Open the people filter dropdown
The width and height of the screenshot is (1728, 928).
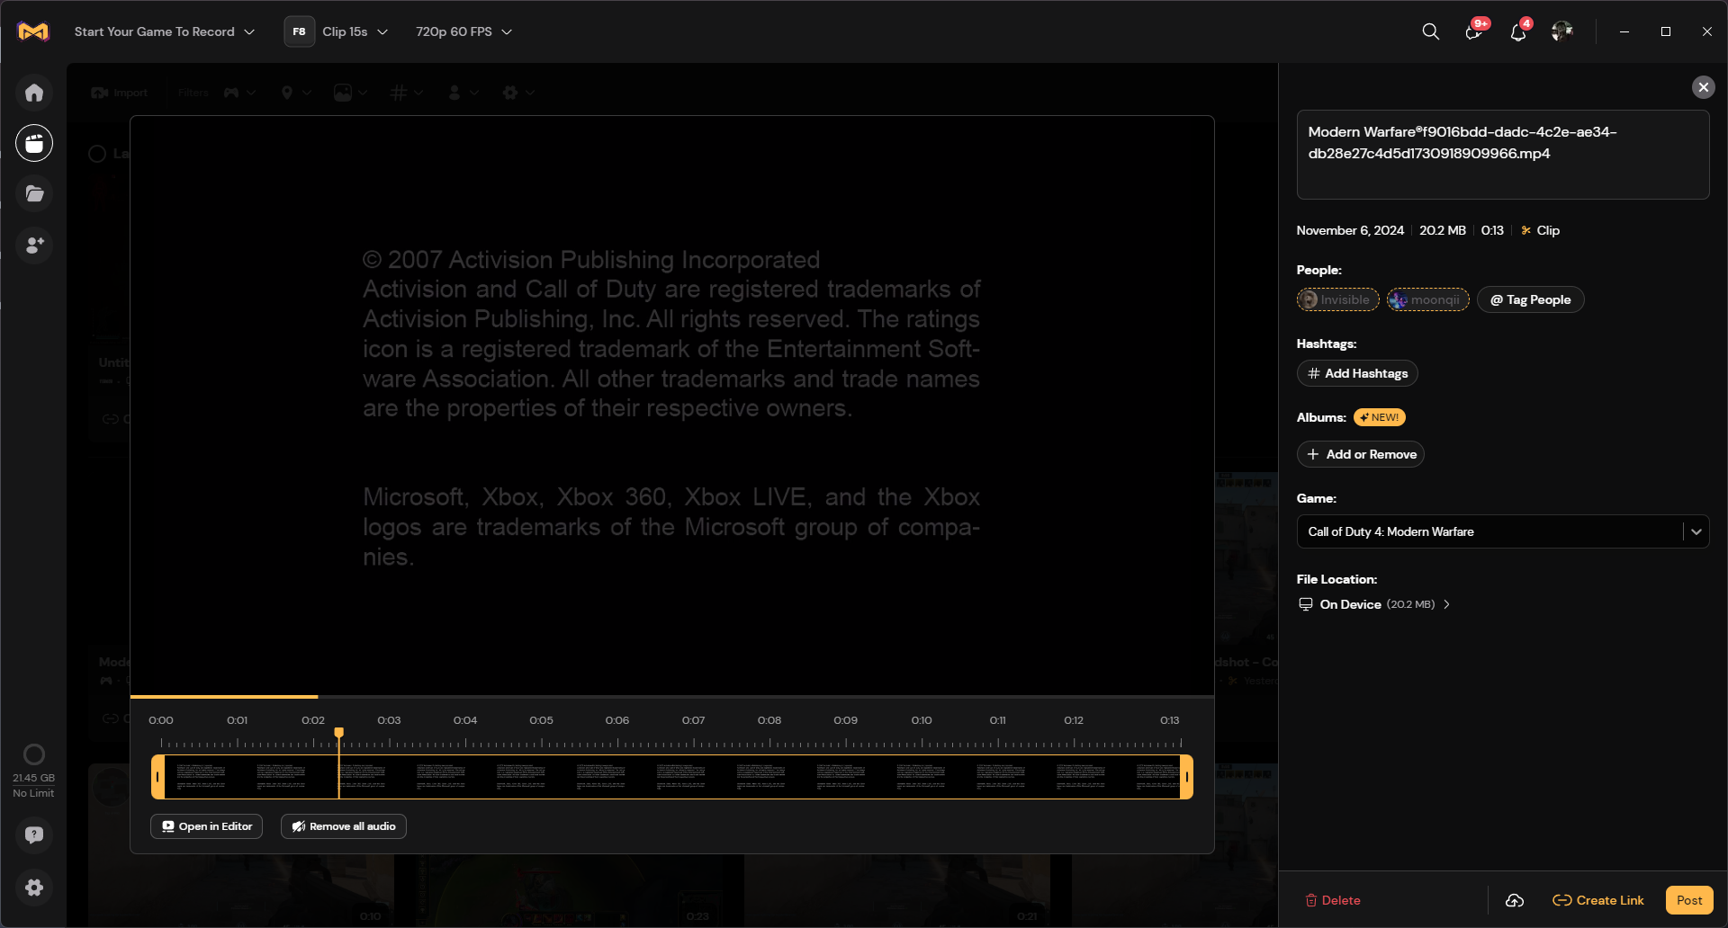click(x=463, y=93)
